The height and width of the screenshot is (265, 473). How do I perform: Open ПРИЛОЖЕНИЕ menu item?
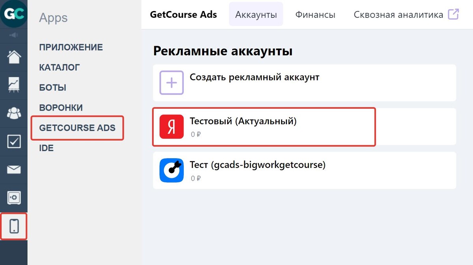[71, 47]
